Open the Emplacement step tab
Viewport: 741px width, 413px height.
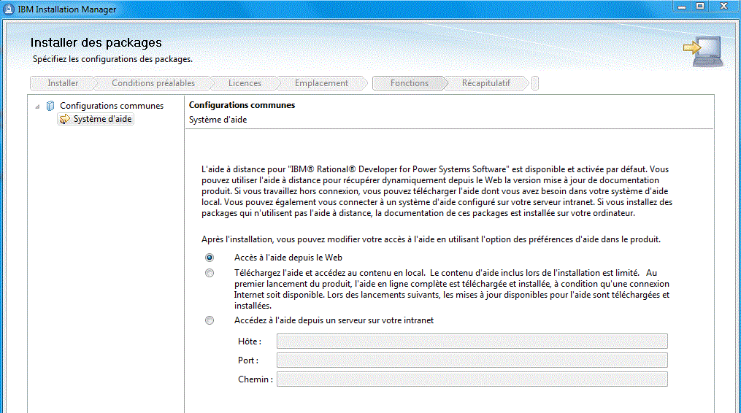coord(321,83)
